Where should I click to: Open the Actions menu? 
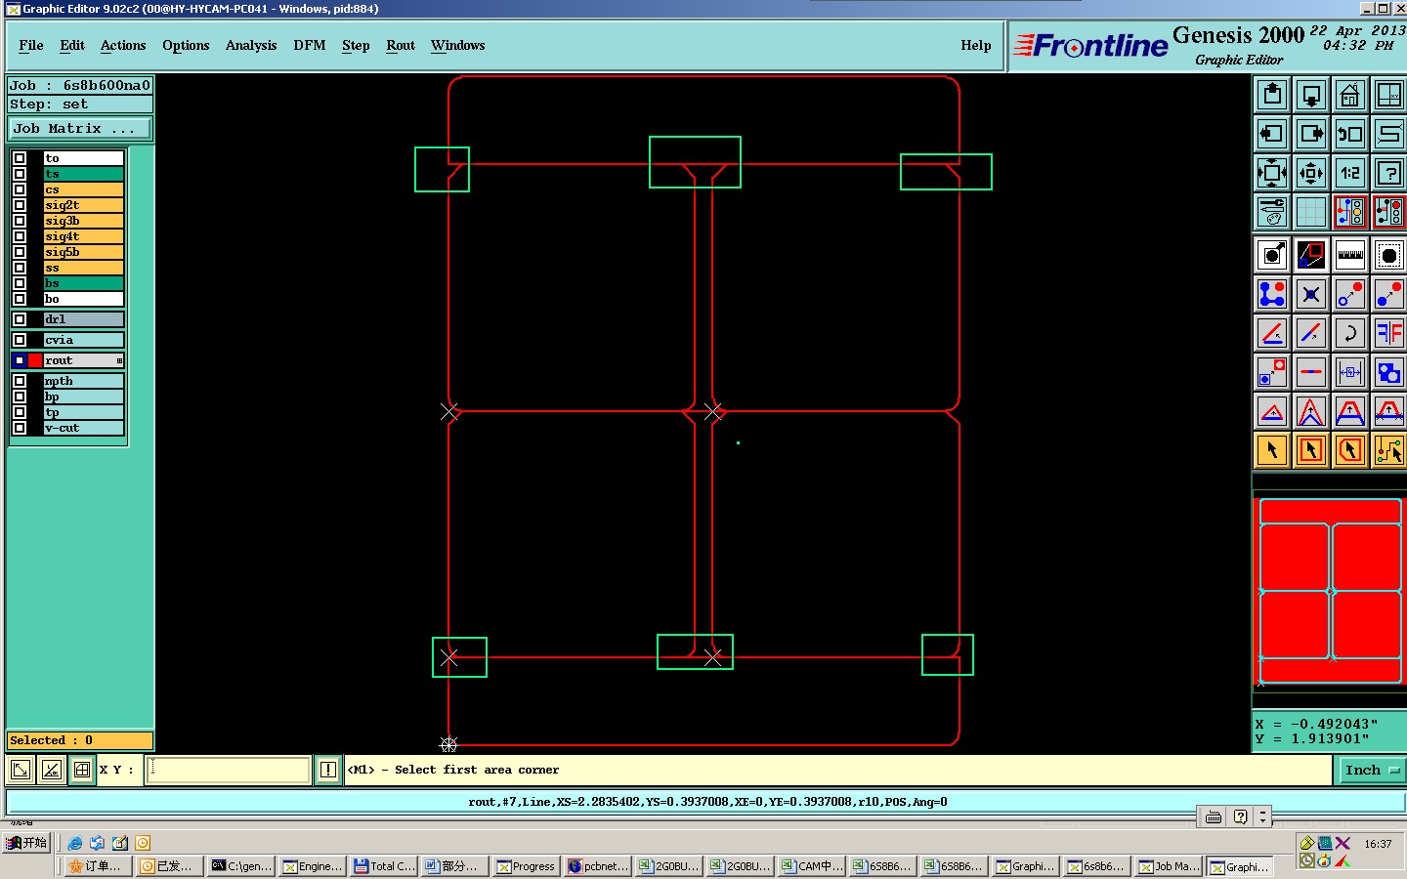click(123, 46)
